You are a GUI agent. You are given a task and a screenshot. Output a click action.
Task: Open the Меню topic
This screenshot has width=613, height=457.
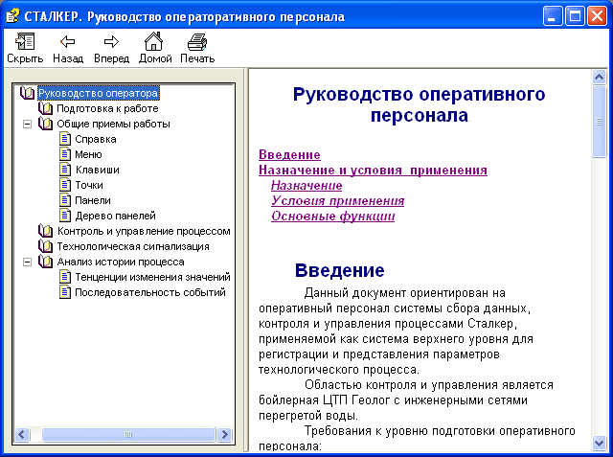pyautogui.click(x=88, y=154)
